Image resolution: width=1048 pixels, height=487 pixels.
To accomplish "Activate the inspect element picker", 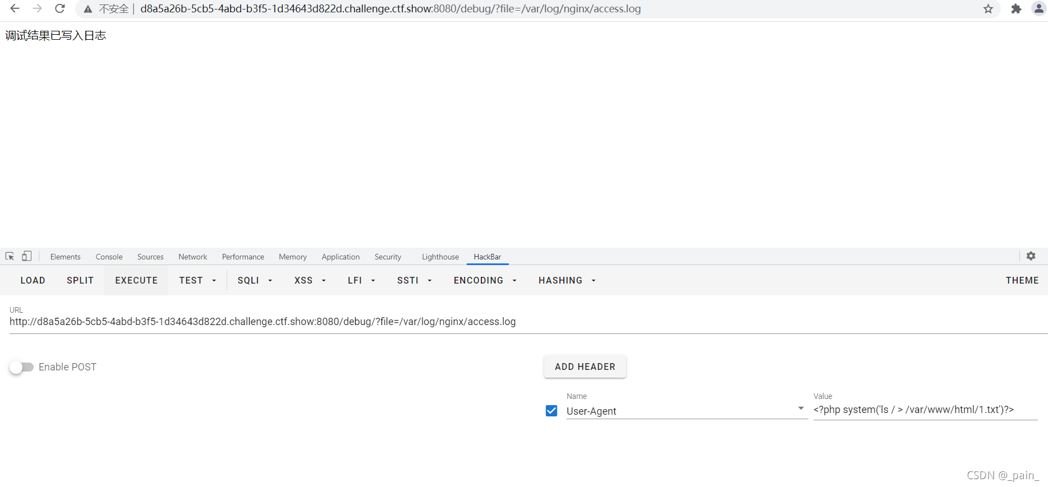I will pos(10,256).
